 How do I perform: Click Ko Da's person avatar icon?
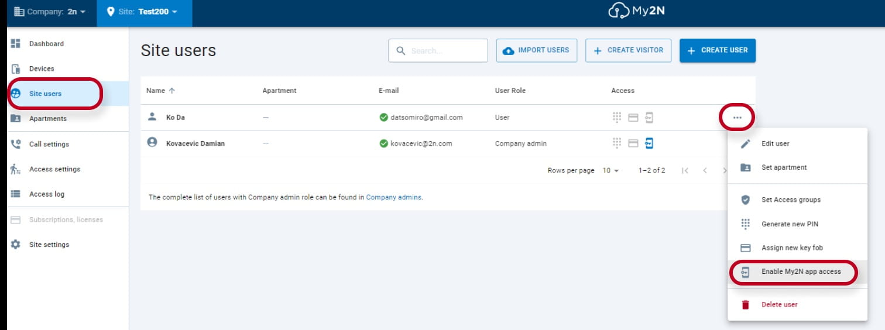point(152,117)
